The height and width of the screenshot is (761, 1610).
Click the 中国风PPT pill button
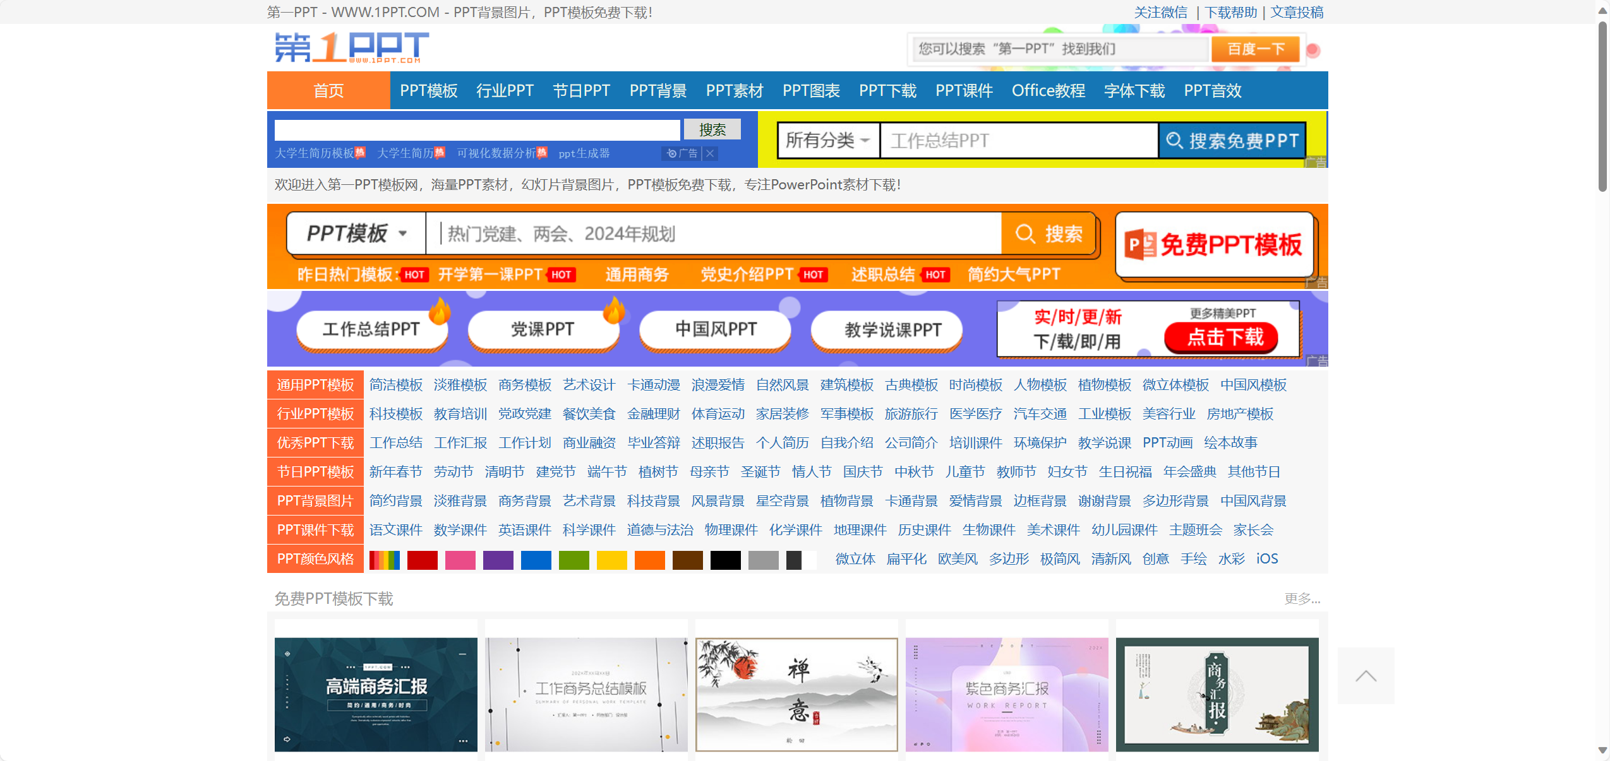click(714, 329)
